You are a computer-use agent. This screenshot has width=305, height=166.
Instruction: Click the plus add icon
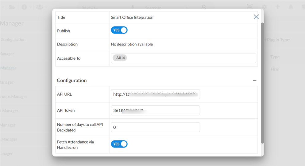click(x=278, y=7)
